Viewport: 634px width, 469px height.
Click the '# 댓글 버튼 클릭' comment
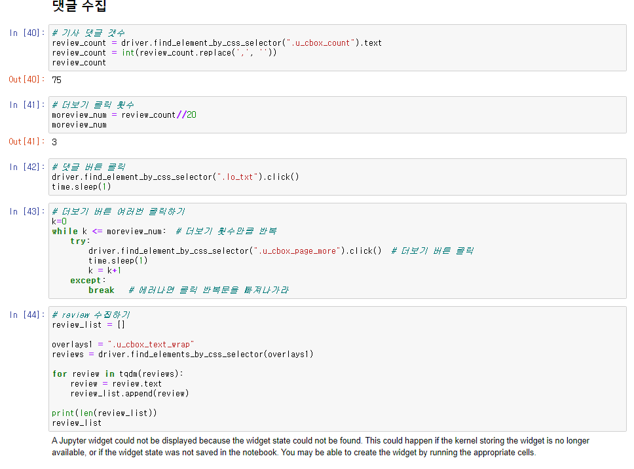pyautogui.click(x=88, y=167)
